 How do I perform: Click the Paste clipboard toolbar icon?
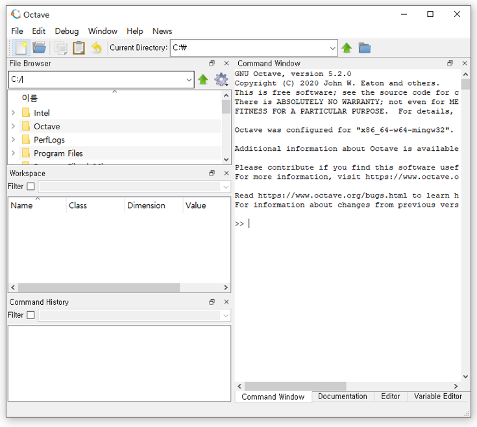[x=79, y=48]
